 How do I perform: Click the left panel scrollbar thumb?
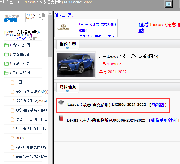[x=50, y=36]
